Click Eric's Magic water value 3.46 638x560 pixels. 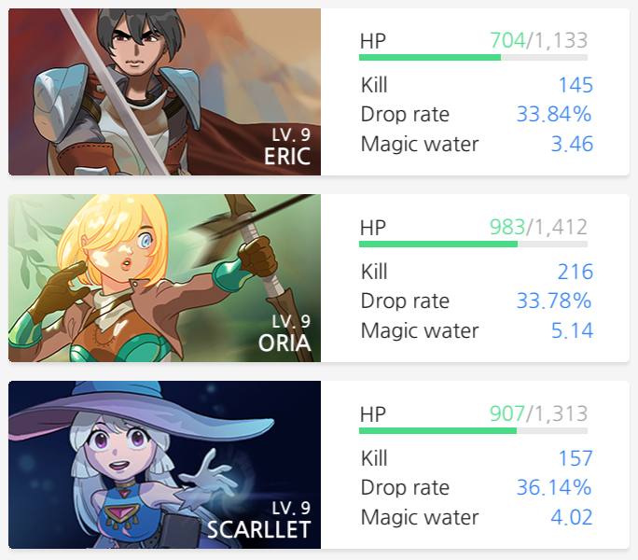pos(572,144)
